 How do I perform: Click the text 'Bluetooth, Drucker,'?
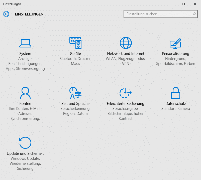click(x=75, y=59)
